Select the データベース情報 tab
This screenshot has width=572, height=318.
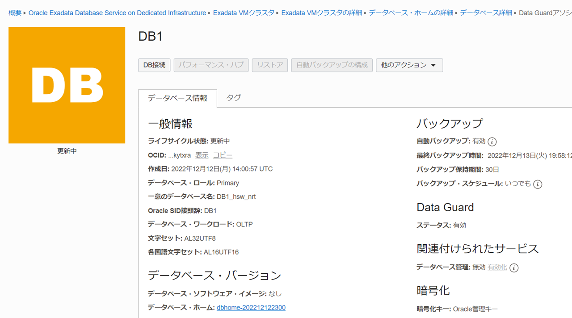coord(177,98)
